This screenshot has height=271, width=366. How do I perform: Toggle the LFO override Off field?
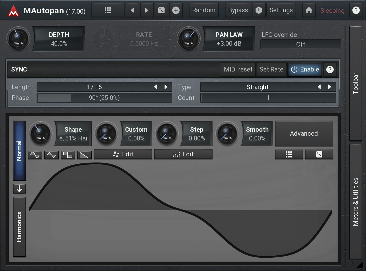(301, 45)
